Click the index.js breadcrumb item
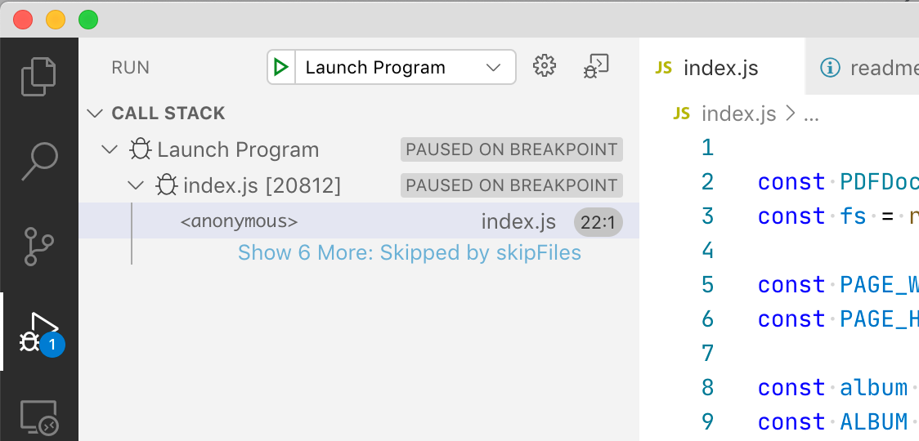The height and width of the screenshot is (441, 919). click(737, 114)
